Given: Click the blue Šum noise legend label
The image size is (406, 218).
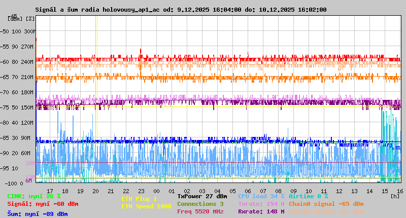Looking at the screenshot, I should [37, 214].
